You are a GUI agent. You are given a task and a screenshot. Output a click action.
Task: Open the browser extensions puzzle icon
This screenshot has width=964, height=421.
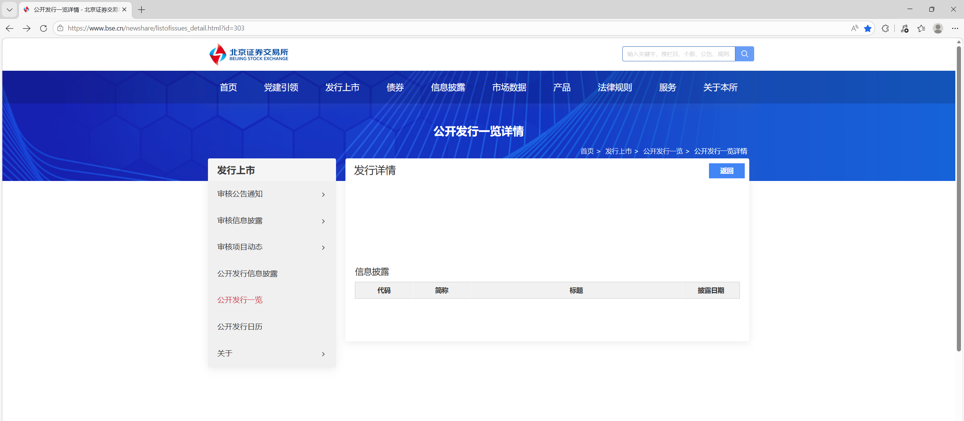[885, 28]
